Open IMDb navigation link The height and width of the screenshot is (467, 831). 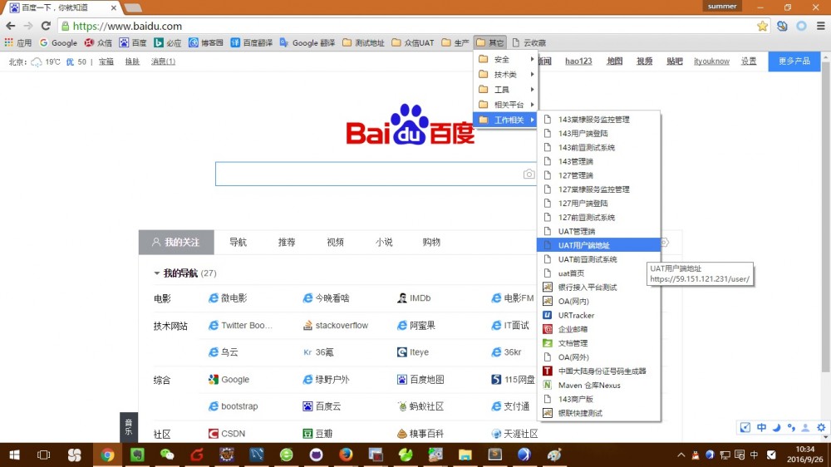point(414,298)
